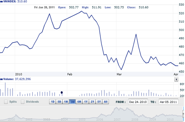Click the Open value 502.77
The width and height of the screenshot is (185, 122).
[x=74, y=7]
